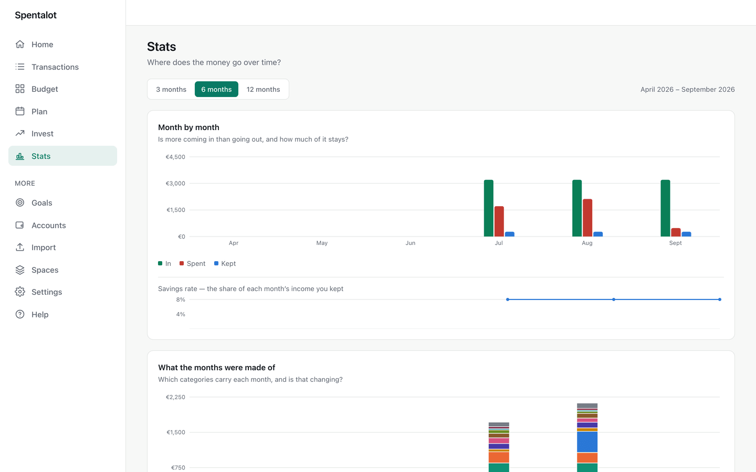The image size is (756, 472).
Task: Click July's red Spent bar
Action: 499,221
